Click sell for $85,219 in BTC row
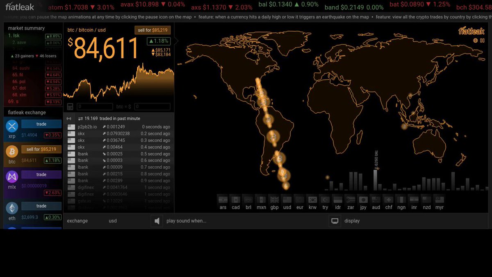 click(41, 149)
